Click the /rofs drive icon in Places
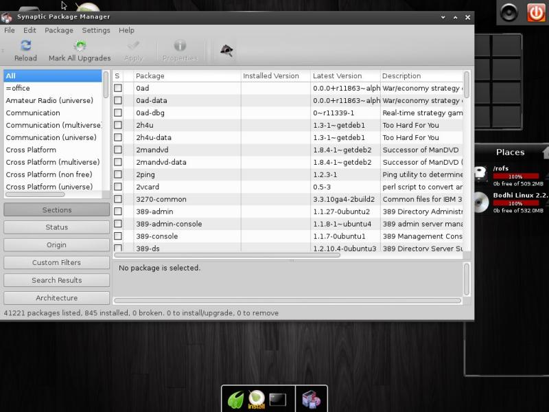Image resolution: width=549 pixels, height=412 pixels. coord(482,174)
